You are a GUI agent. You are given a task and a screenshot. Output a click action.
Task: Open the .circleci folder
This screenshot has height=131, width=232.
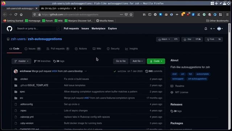point(24,79)
